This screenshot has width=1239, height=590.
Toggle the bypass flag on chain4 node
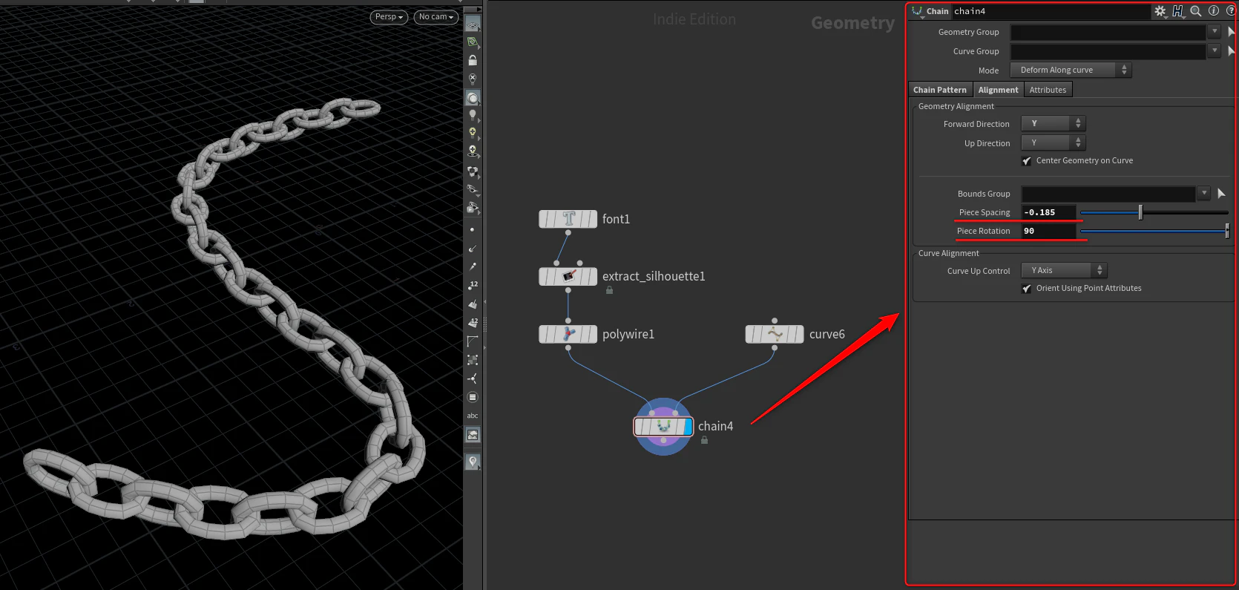[640, 426]
